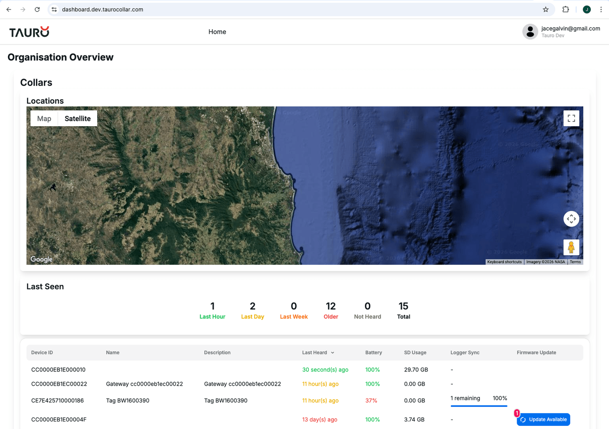Open the browser extensions icon

(566, 9)
